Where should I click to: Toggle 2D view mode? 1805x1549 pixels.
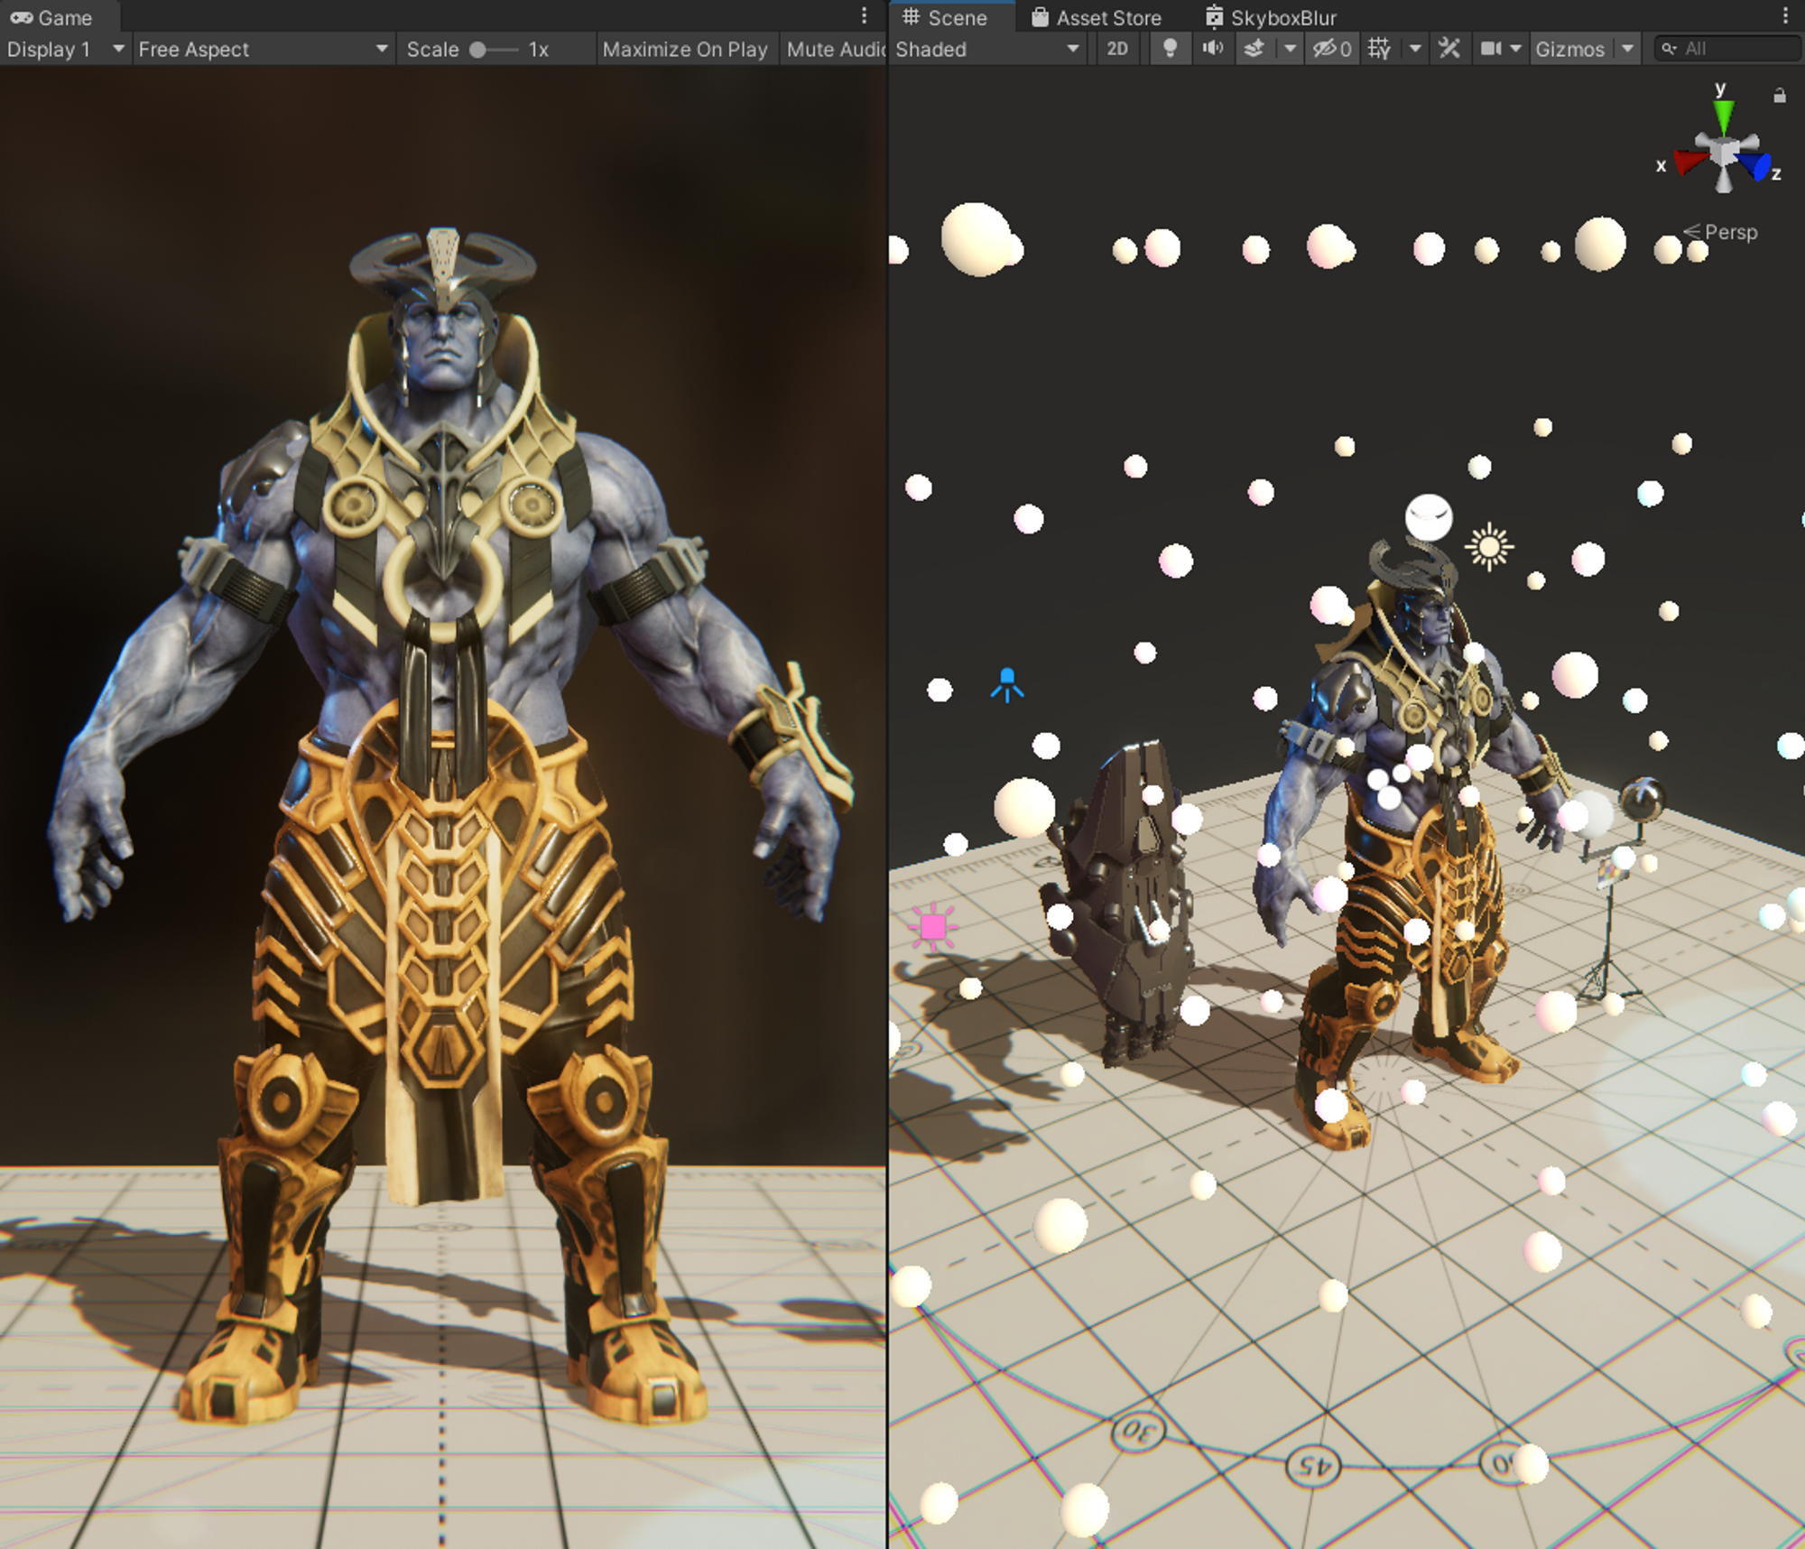(x=1117, y=49)
